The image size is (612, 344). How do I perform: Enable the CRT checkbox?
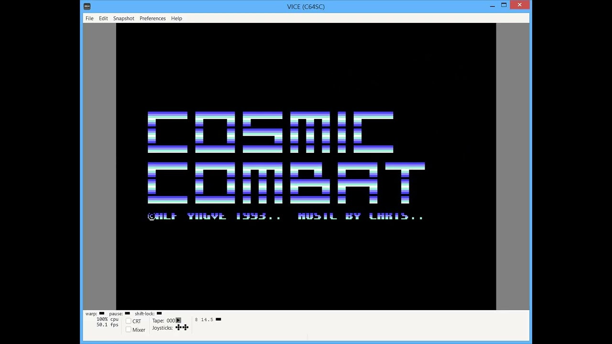click(x=128, y=321)
